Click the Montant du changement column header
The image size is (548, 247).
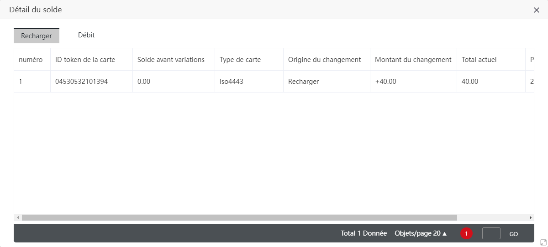[413, 60]
